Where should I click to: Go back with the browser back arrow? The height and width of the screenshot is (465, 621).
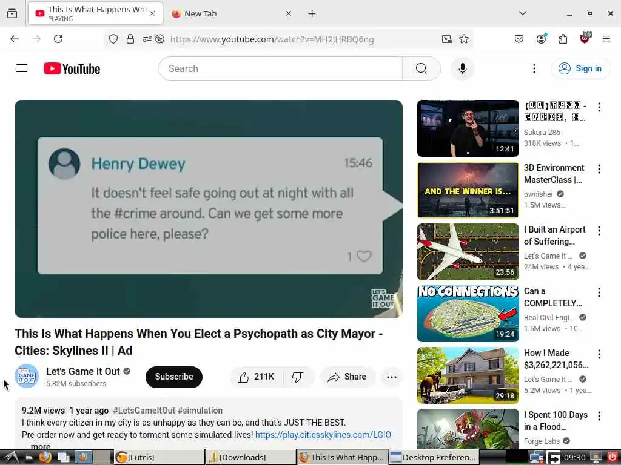tap(15, 39)
